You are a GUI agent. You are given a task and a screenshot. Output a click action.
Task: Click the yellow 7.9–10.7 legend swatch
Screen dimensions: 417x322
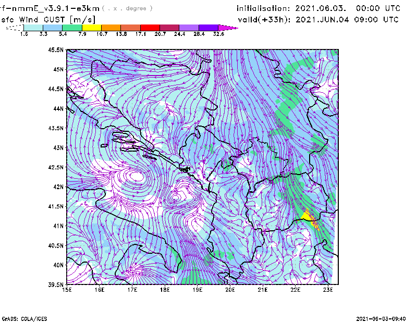click(x=92, y=28)
